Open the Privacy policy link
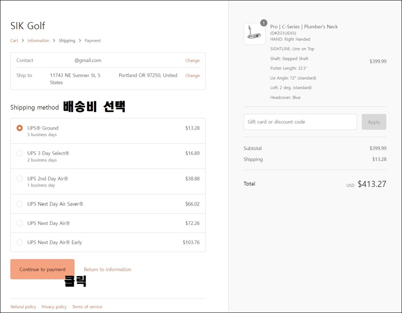This screenshot has width=402, height=313. tap(54, 307)
